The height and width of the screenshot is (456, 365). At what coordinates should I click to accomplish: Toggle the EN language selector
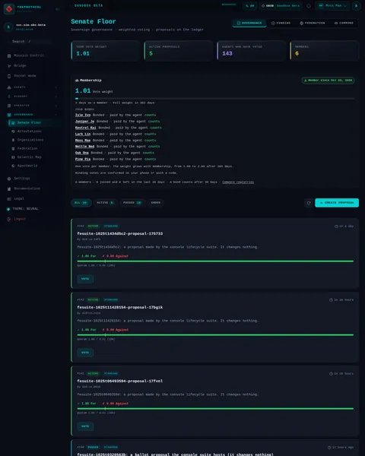[x=249, y=6]
